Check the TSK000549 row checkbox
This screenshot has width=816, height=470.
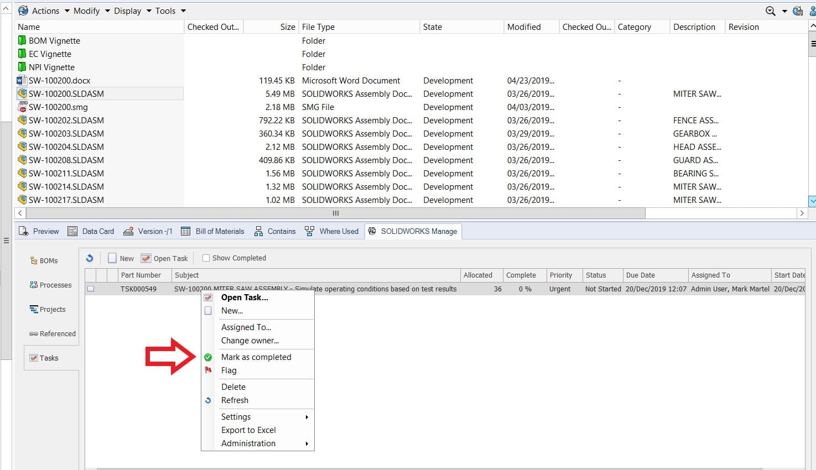pyautogui.click(x=91, y=289)
